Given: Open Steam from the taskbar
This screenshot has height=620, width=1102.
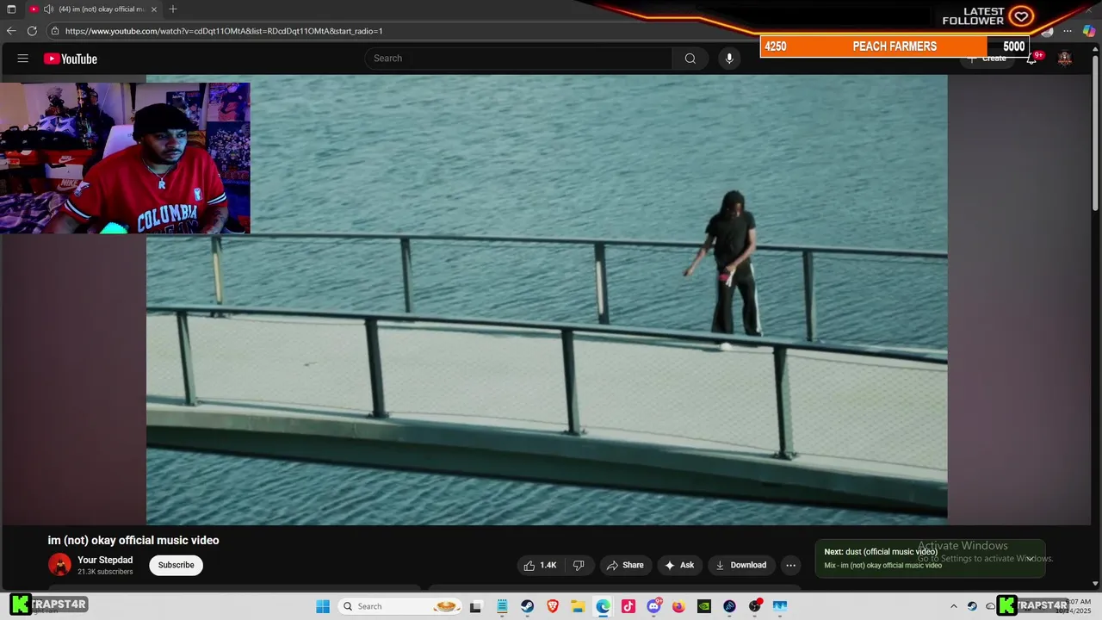Looking at the screenshot, I should [527, 606].
